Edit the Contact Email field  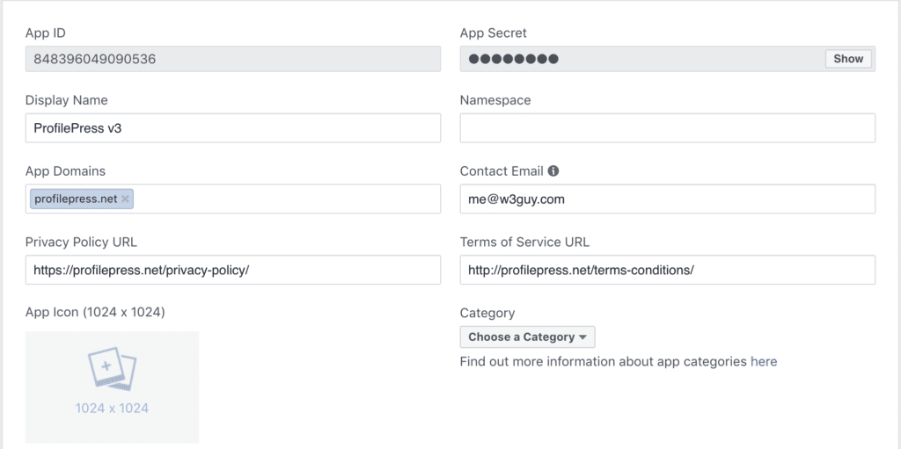coord(668,199)
